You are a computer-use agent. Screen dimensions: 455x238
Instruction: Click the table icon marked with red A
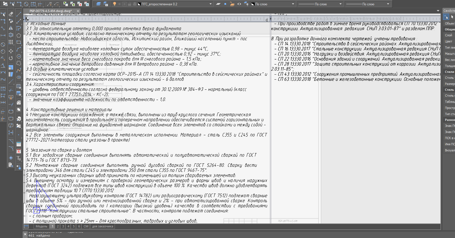(80, 4)
